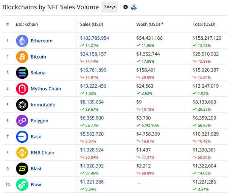Click the blue network icon in header
The height and width of the screenshot is (193, 227).
[134, 7]
